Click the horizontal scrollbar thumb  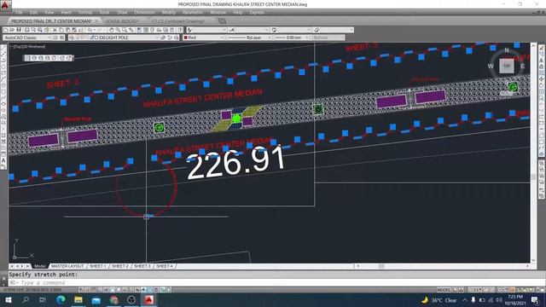click(381, 266)
